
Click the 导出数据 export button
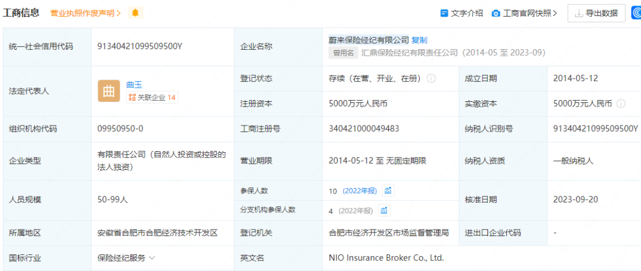[x=596, y=13]
